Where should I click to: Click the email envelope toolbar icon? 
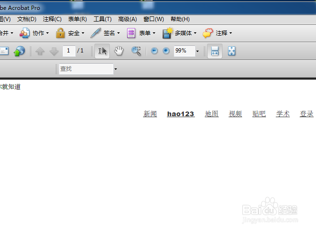coord(4,51)
